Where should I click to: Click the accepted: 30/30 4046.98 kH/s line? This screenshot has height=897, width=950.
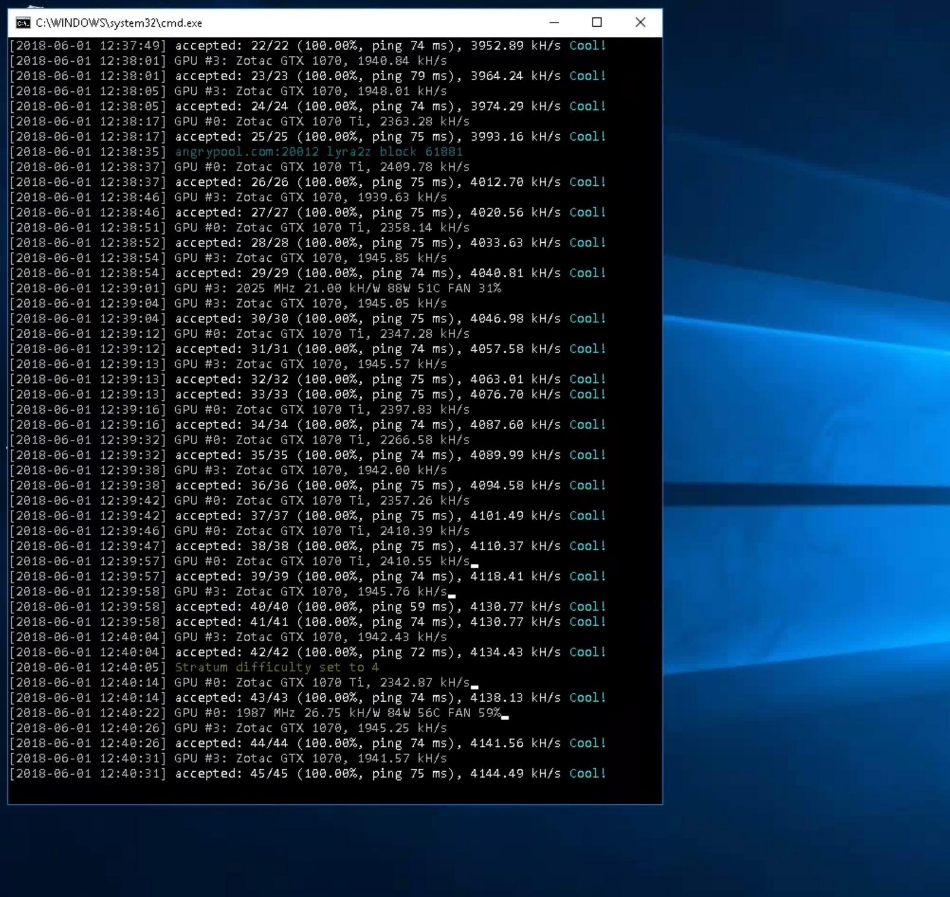(308, 318)
